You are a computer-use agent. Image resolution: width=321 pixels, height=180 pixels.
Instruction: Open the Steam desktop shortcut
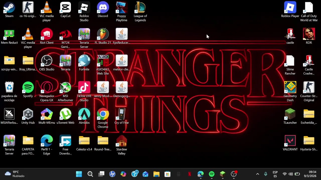point(9,10)
